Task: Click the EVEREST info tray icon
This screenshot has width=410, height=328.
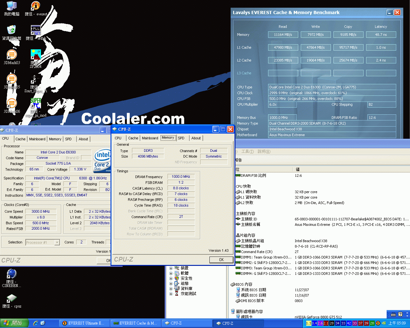Action: point(378,323)
